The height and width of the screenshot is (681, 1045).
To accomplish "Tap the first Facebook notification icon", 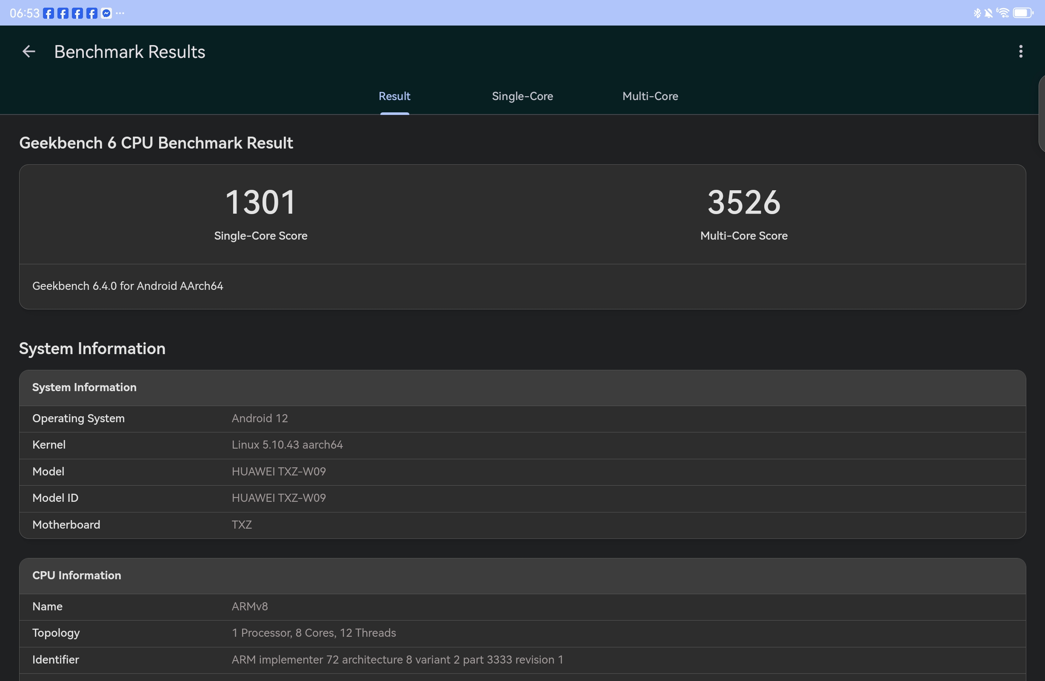I will (x=49, y=14).
